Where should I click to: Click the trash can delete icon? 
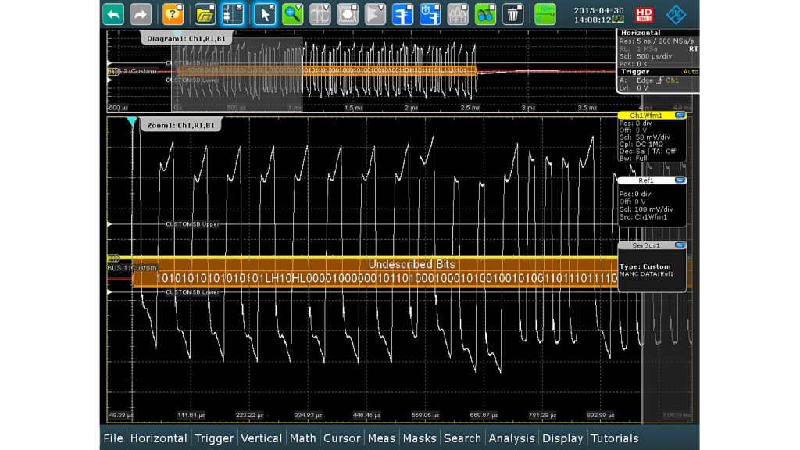coord(512,13)
